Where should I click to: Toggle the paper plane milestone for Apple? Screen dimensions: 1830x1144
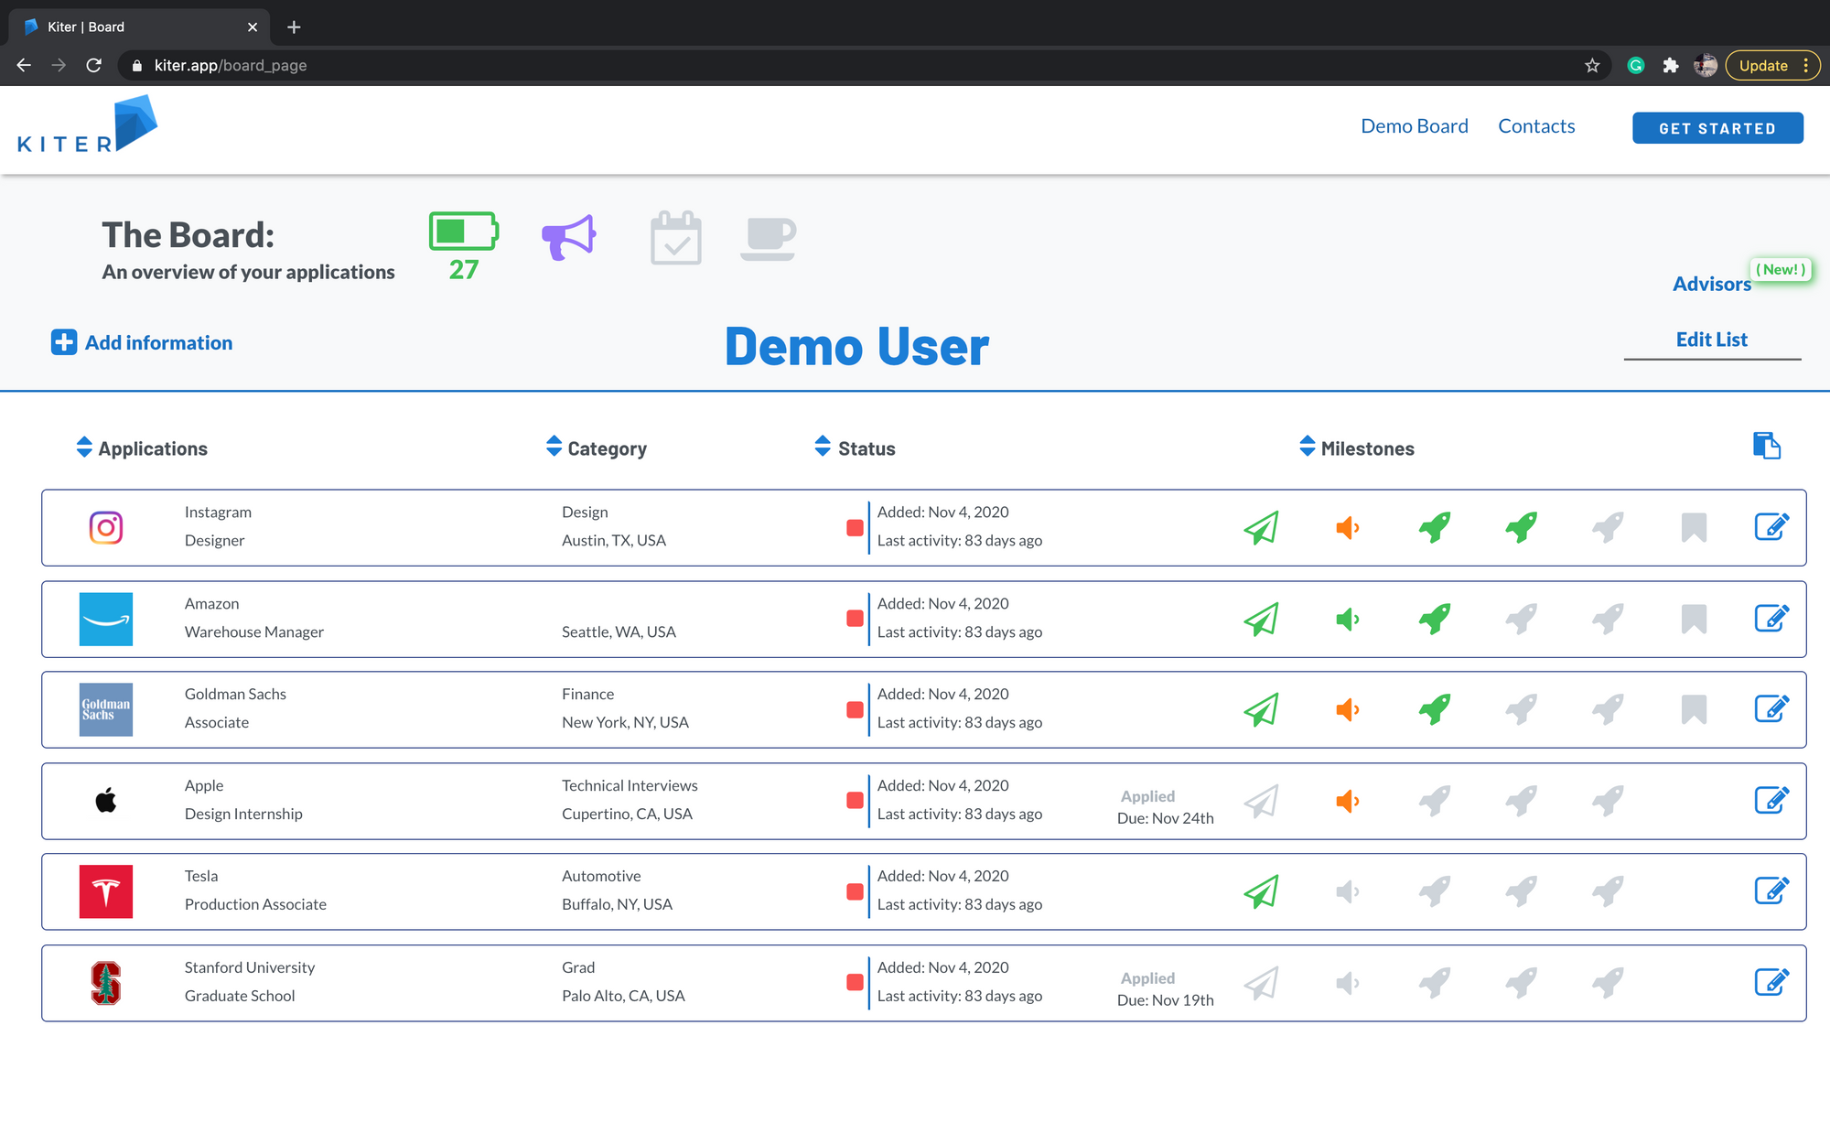pyautogui.click(x=1261, y=801)
